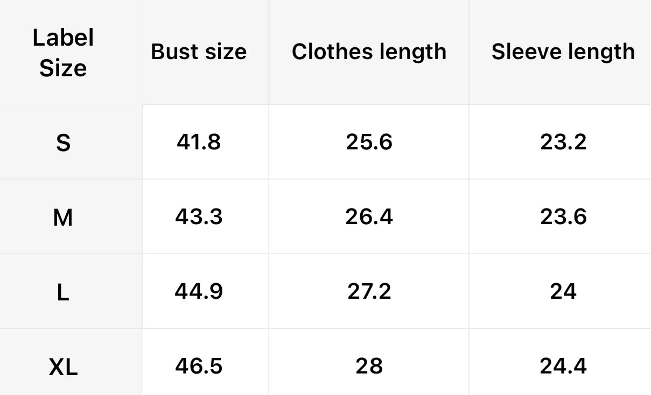This screenshot has width=651, height=395.
Task: Select bust size value 46.5
Action: pos(199,366)
